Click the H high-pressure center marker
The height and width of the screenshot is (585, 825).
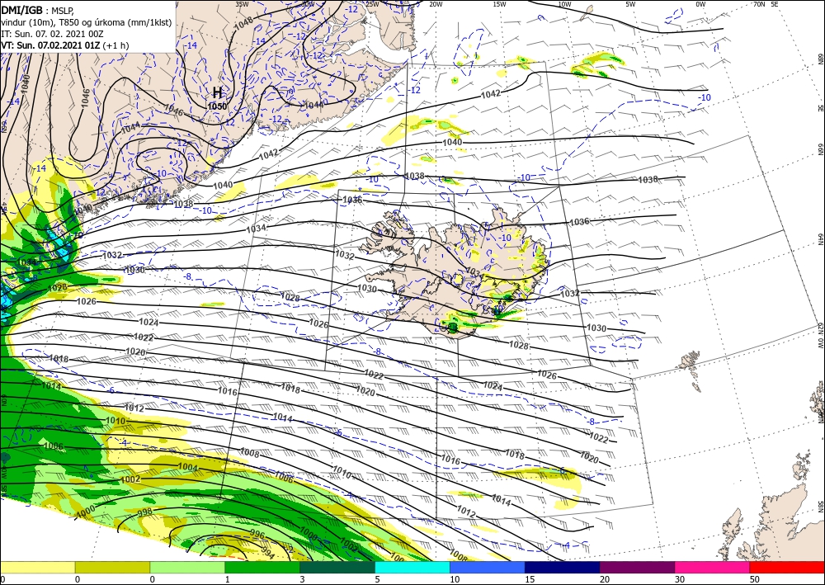pos(217,93)
